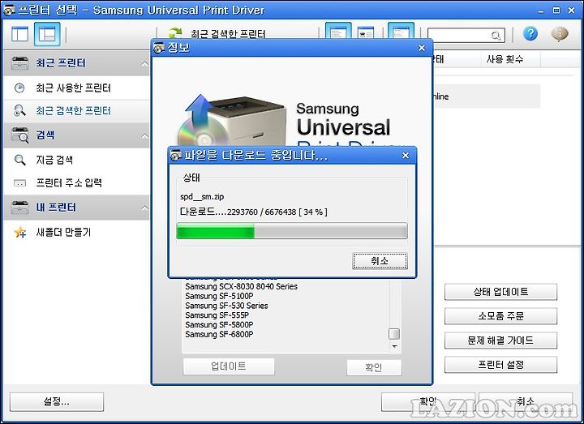Viewport: 584px width, 424px height.
Task: Click the magnifier icon beside 최근 검색한 프린터
Action: pyautogui.click(x=19, y=110)
